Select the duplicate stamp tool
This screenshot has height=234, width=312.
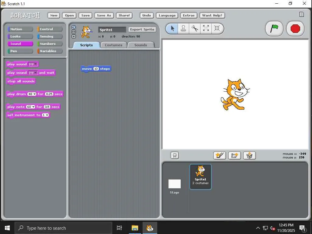183,29
